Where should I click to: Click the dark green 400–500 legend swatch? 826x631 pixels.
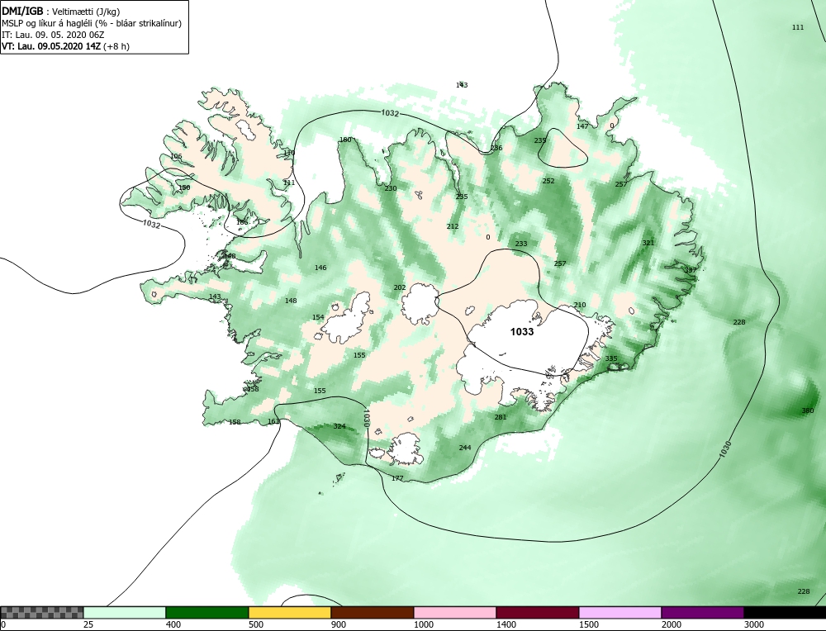(207, 612)
